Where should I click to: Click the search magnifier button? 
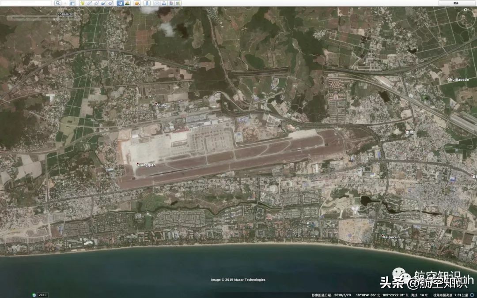pos(57,3)
